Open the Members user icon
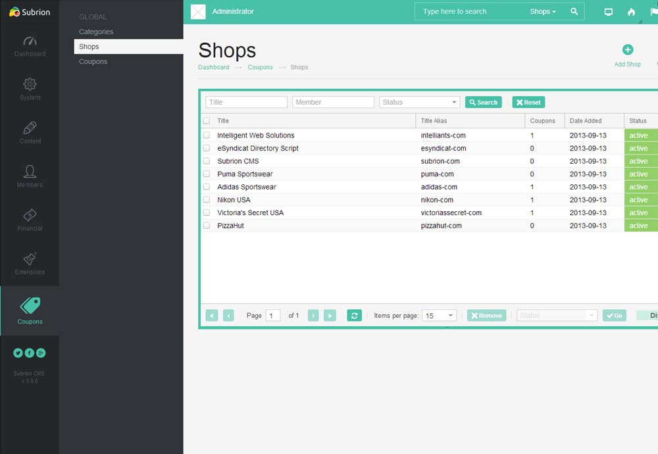This screenshot has width=658, height=454. click(x=30, y=171)
